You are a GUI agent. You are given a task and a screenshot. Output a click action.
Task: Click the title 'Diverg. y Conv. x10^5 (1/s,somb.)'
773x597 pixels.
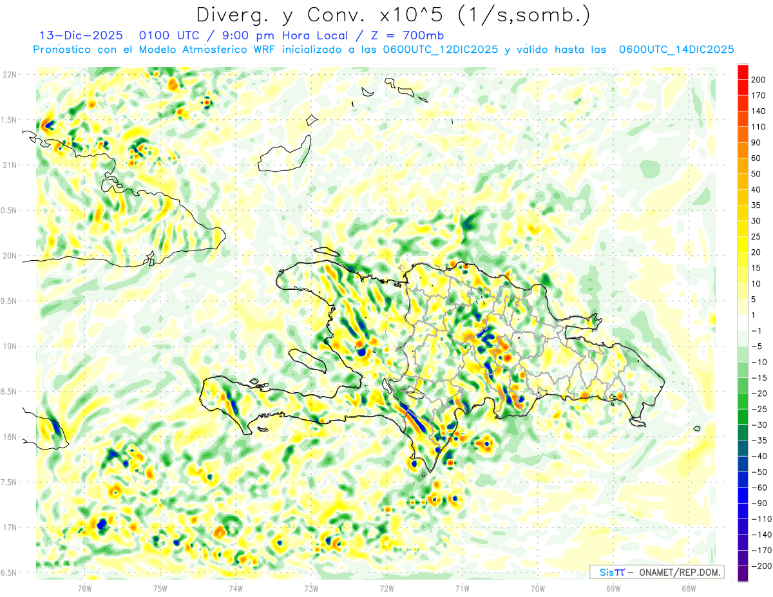pyautogui.click(x=393, y=15)
